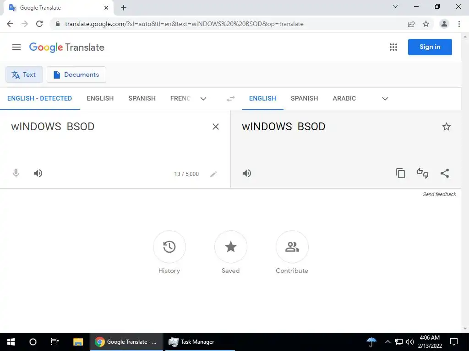Image resolution: width=469 pixels, height=351 pixels.
Task: Reload the current page
Action: pos(39,24)
